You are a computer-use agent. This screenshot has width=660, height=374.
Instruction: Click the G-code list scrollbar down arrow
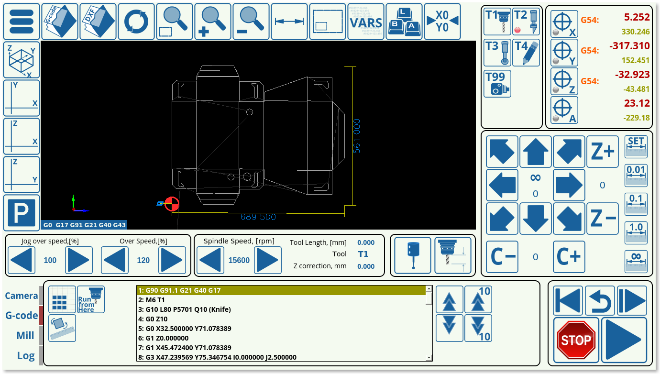tap(429, 357)
